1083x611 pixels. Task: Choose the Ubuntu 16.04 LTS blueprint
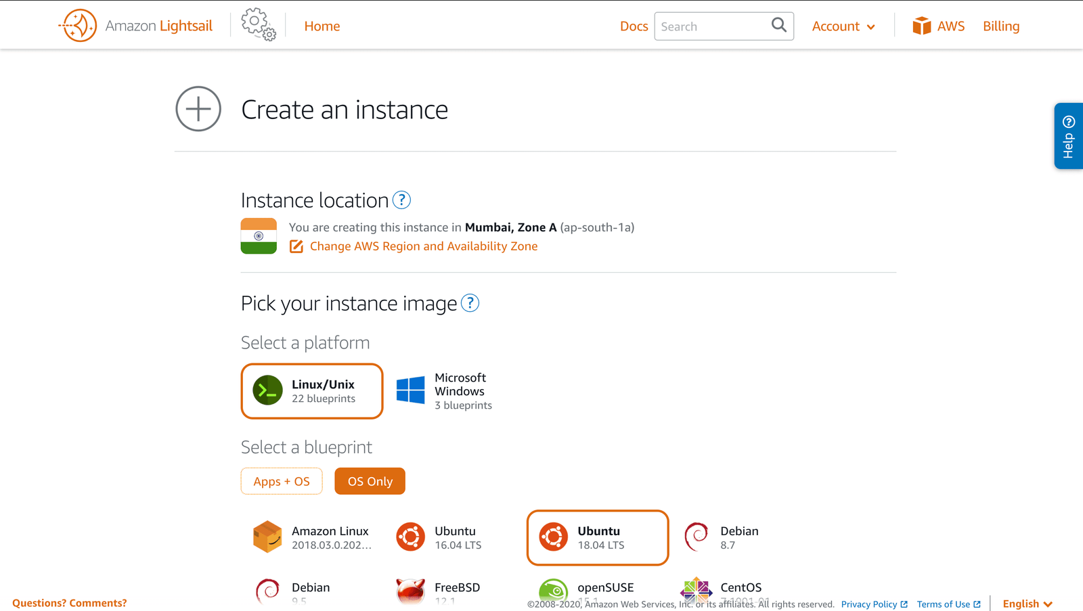click(x=440, y=537)
